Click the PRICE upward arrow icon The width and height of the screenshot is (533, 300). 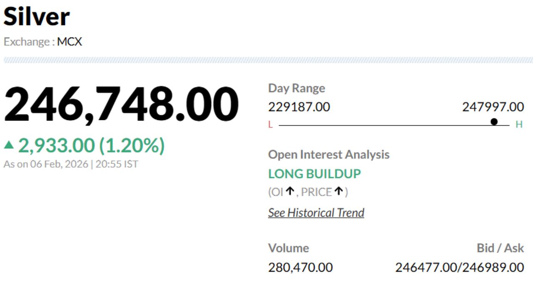339,192
